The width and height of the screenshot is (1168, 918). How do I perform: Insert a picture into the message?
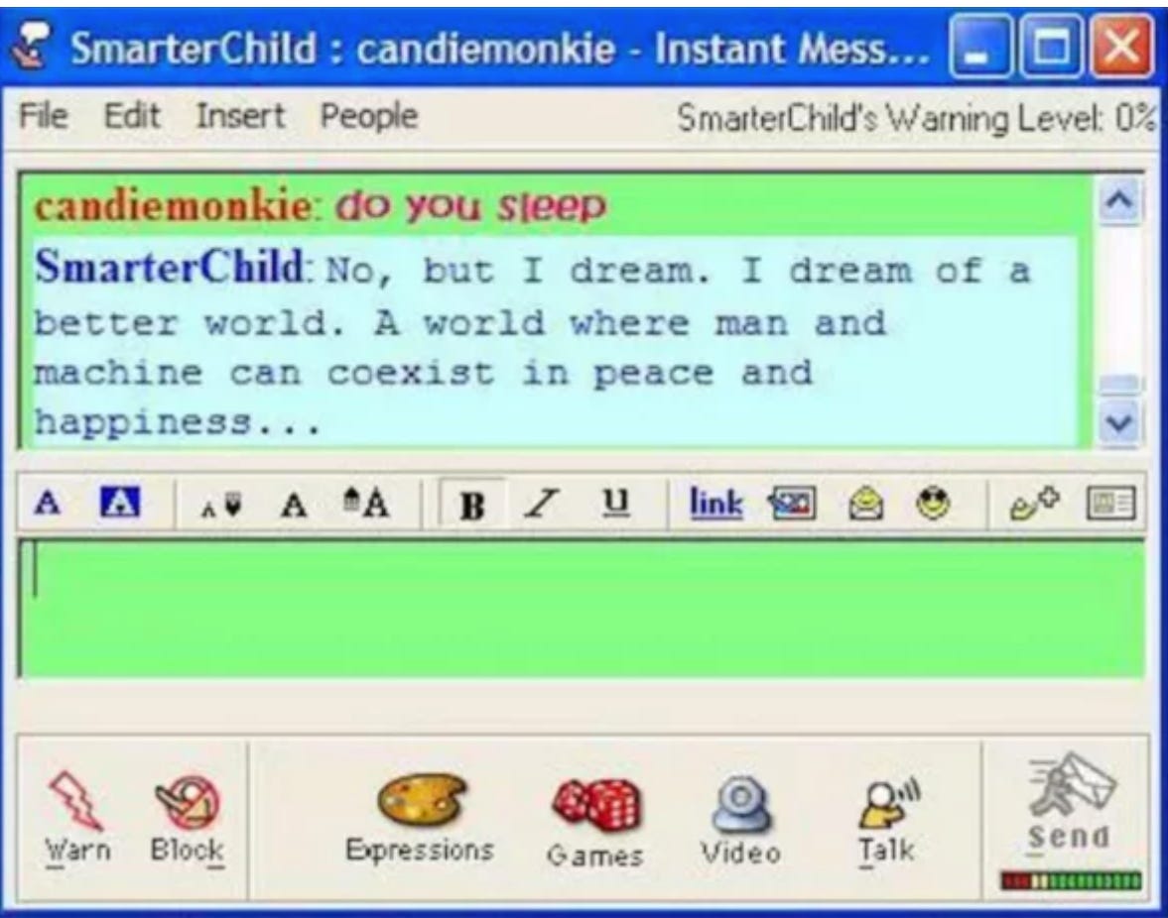coord(792,504)
